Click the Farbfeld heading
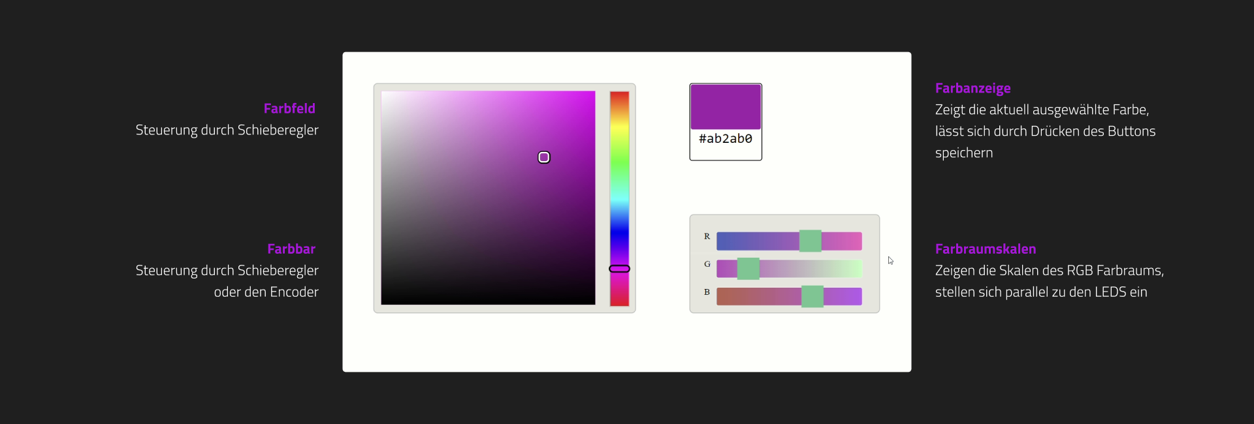 (x=289, y=108)
